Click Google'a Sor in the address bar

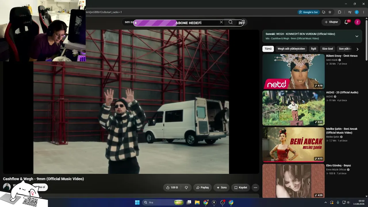coord(308,12)
